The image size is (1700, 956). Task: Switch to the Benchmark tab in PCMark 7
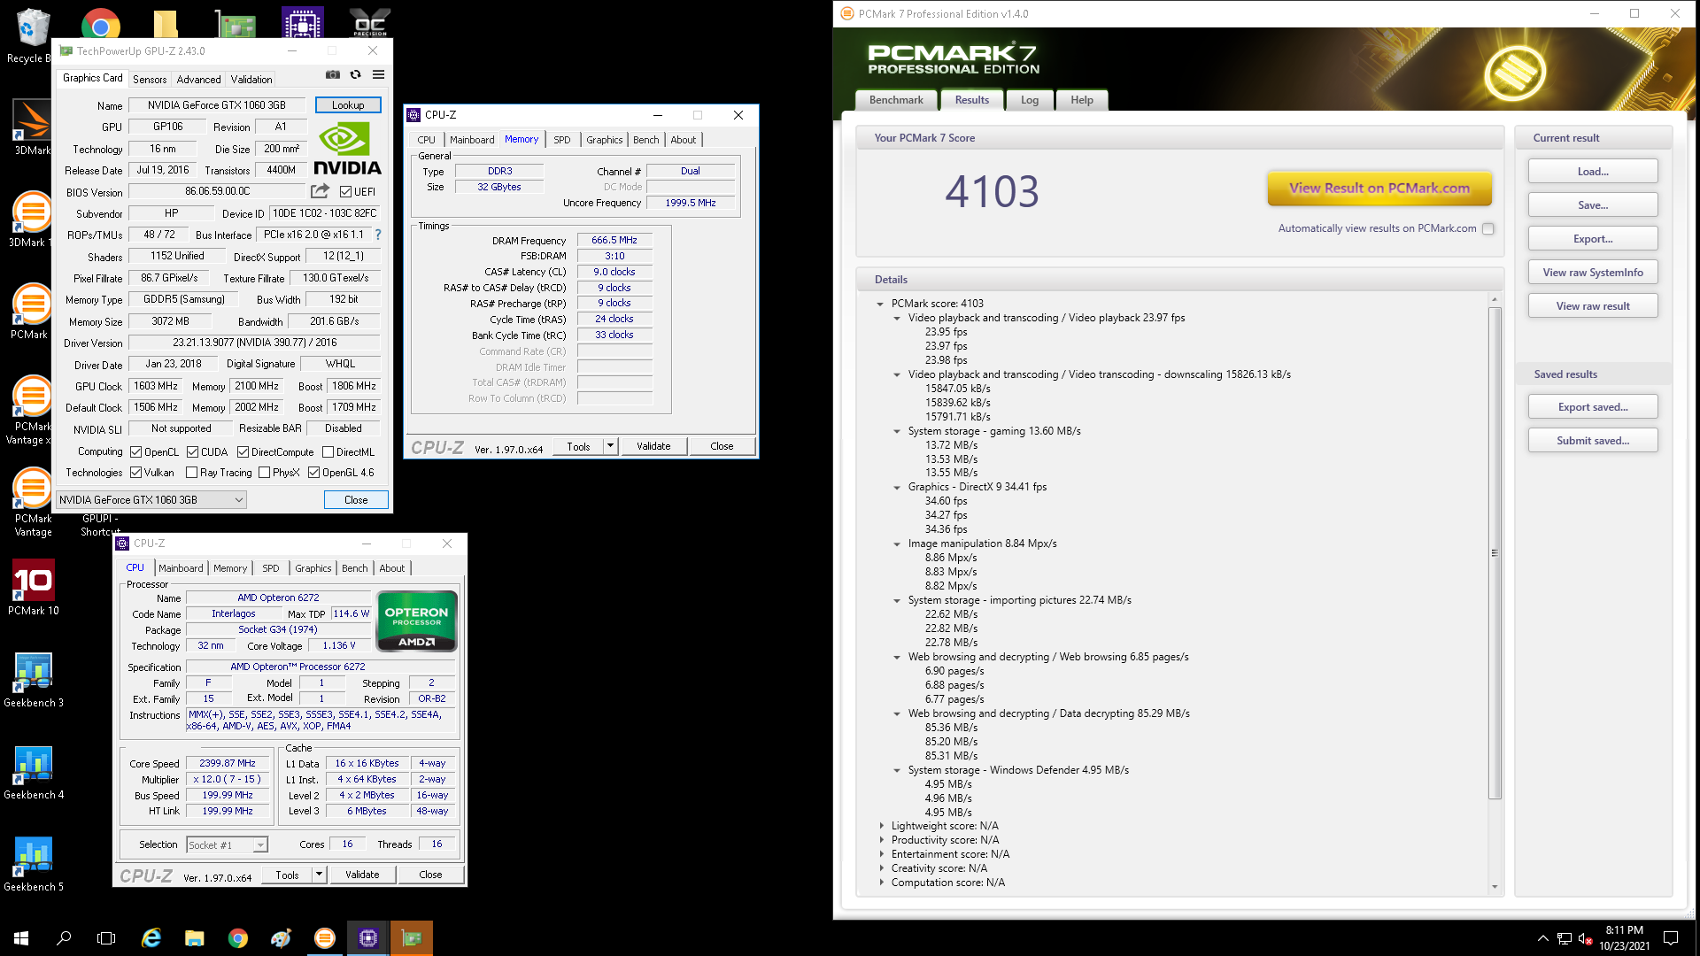click(x=896, y=100)
